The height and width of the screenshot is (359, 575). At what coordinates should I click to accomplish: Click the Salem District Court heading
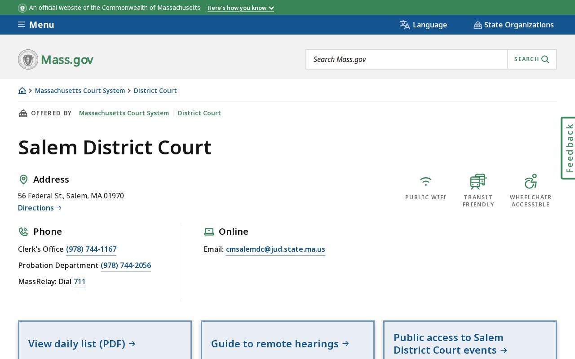[115, 147]
